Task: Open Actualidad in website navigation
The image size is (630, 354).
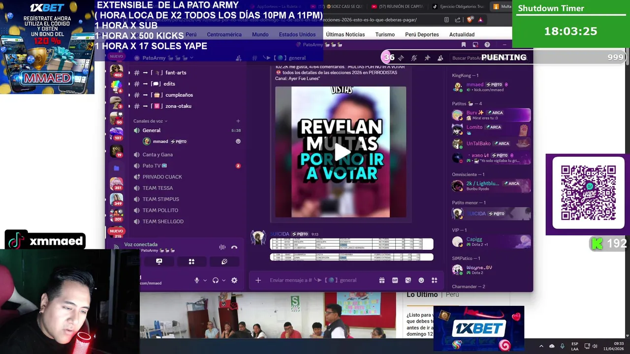Action: 462,34
